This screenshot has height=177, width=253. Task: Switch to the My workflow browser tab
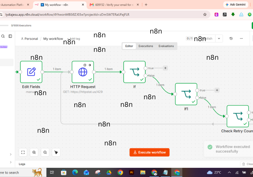click(60, 5)
